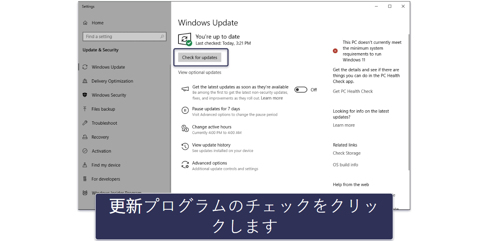
Task: Click "Looking for info on the latest updates?" text
Action: click(361, 114)
